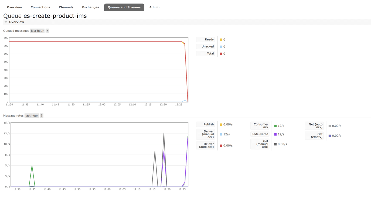Image resolution: width=371 pixels, height=199 pixels.
Task: Click the yellow Ready legend swatch
Action: pos(221,40)
